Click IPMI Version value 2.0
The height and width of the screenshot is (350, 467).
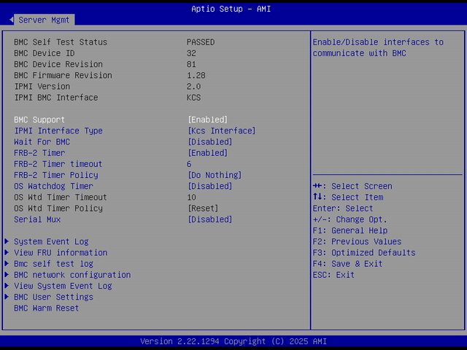(194, 86)
